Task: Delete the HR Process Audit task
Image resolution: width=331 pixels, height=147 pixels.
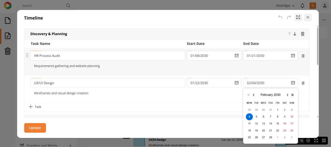Action: pos(303,56)
